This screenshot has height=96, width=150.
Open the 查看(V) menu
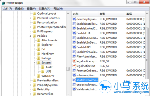(31, 9)
